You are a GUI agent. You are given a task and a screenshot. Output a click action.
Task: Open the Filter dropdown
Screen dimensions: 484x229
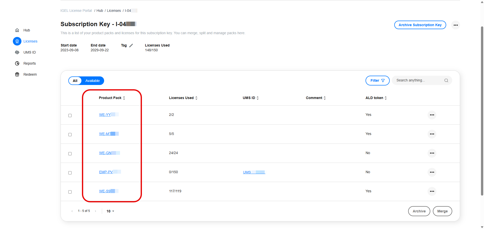click(377, 80)
